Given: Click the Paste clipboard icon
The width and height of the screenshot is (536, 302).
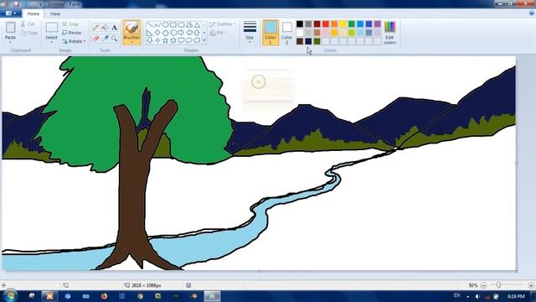Looking at the screenshot, I should tap(11, 28).
